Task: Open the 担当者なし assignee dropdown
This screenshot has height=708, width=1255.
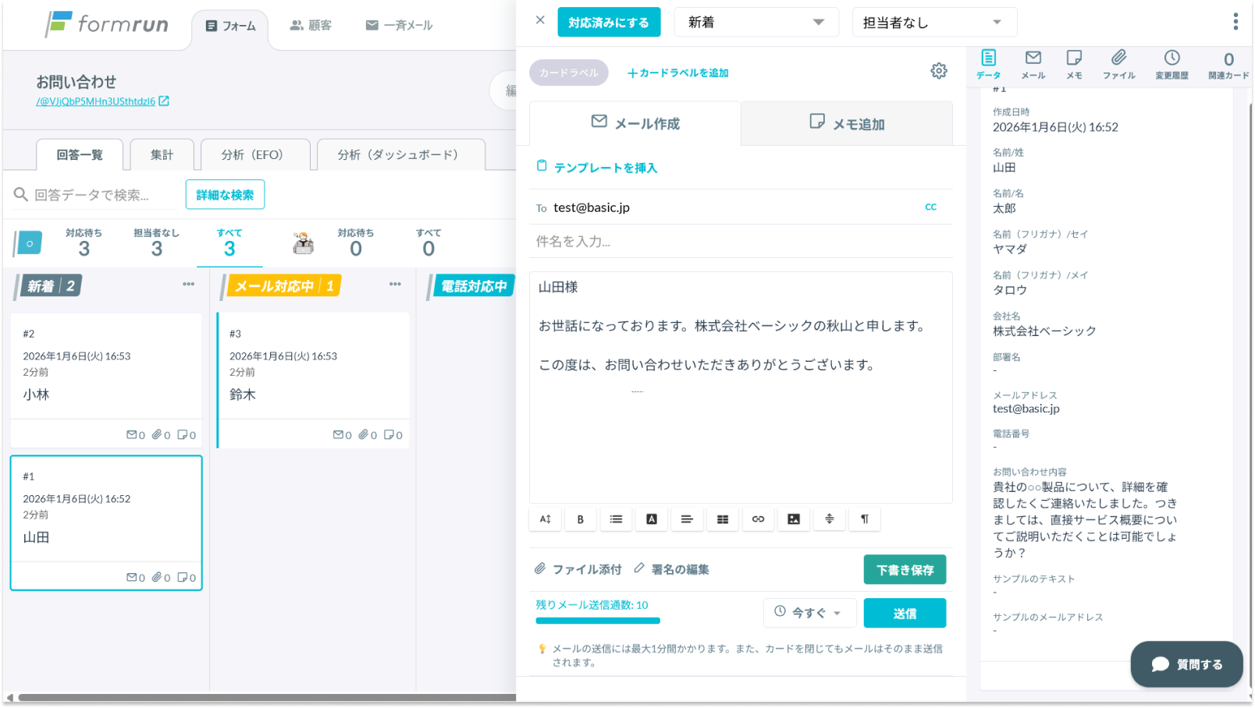Action: (933, 23)
